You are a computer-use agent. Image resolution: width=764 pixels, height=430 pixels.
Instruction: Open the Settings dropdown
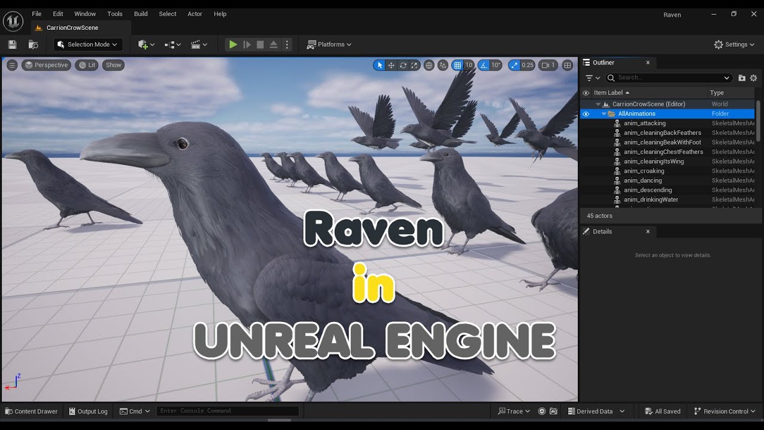[x=735, y=44]
